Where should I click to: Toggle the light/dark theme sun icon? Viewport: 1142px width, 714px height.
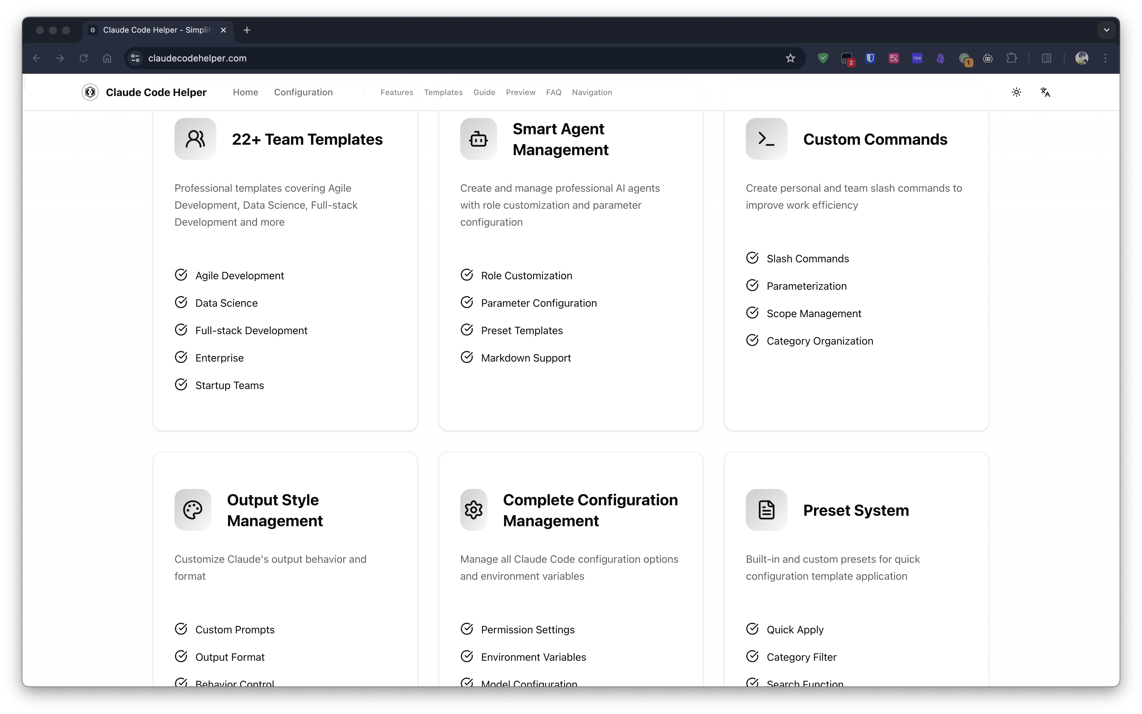pyautogui.click(x=1016, y=92)
